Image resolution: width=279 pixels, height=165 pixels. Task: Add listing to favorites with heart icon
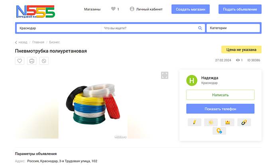(20, 61)
